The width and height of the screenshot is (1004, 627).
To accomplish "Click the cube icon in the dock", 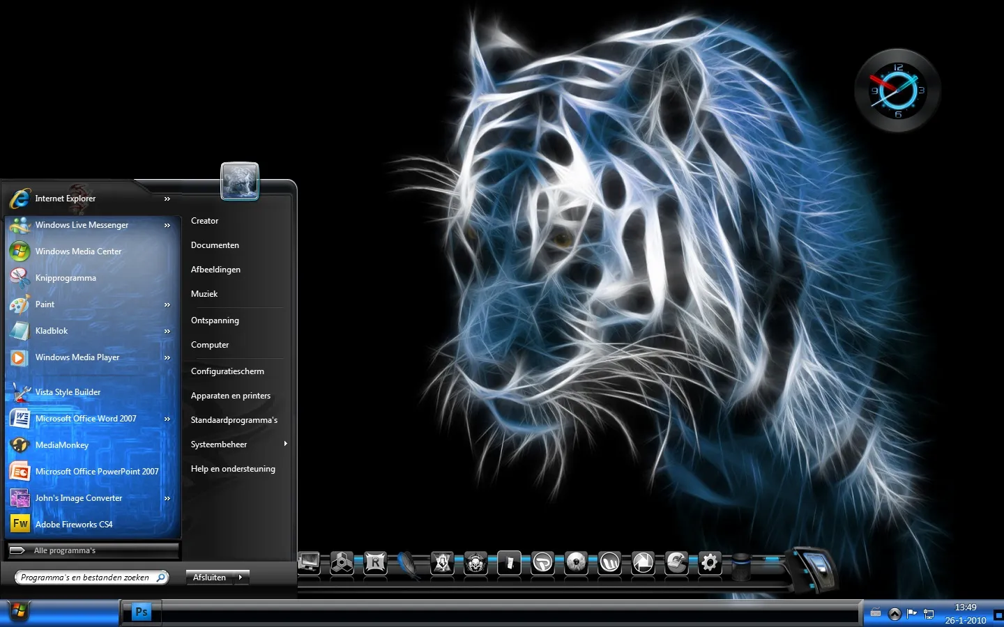I will coord(342,562).
